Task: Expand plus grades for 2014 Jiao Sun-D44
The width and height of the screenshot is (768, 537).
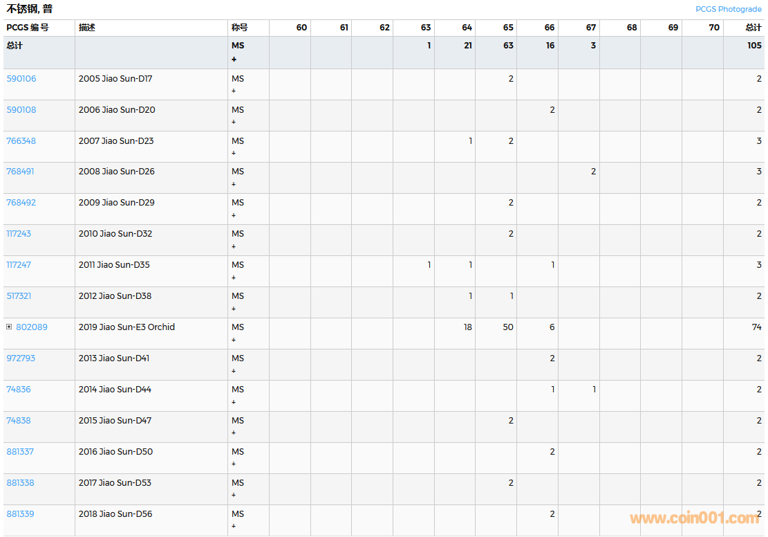Action: point(234,402)
